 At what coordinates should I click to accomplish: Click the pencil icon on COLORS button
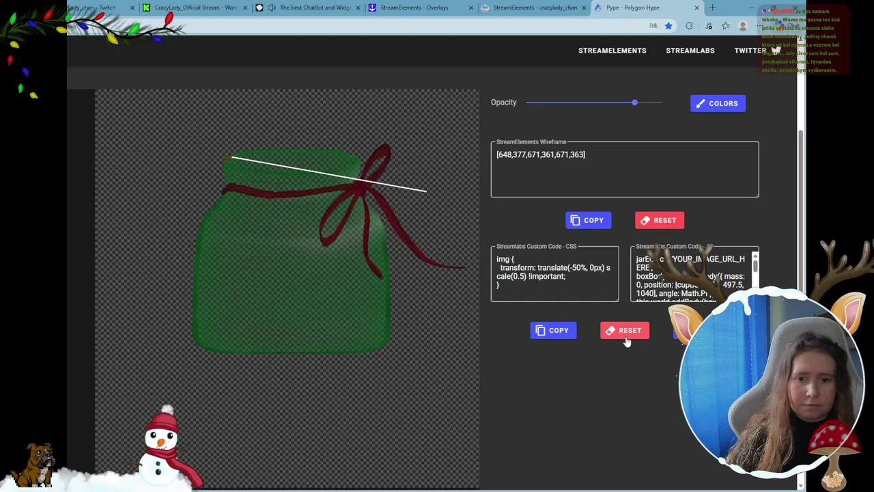tap(701, 103)
